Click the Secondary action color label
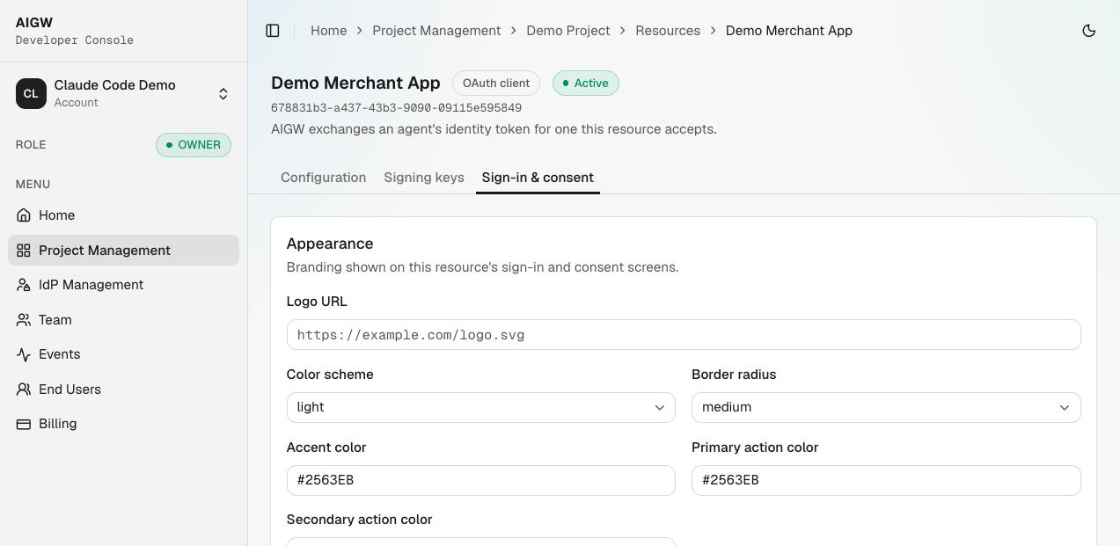Image resolution: width=1120 pixels, height=546 pixels. 359,520
